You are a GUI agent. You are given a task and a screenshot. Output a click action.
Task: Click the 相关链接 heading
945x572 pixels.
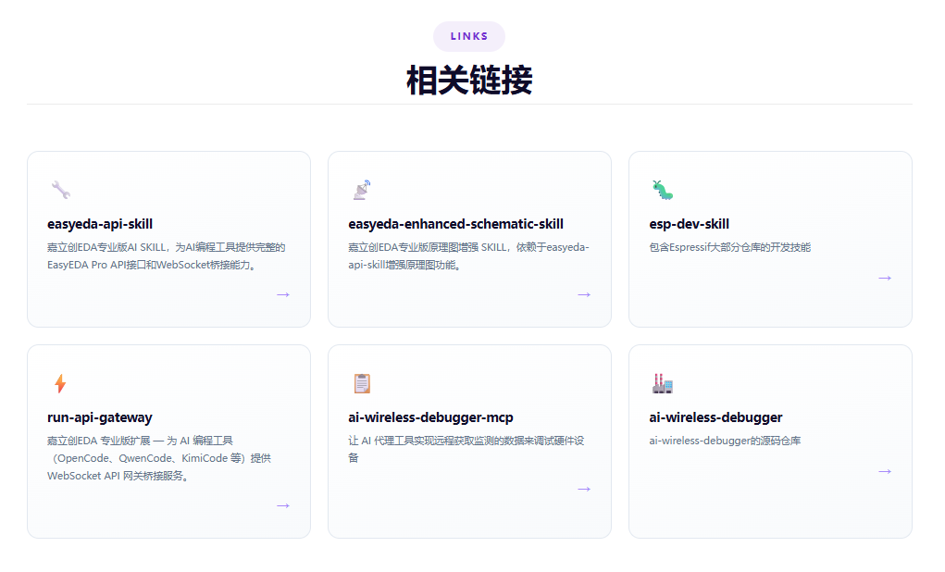(x=469, y=81)
